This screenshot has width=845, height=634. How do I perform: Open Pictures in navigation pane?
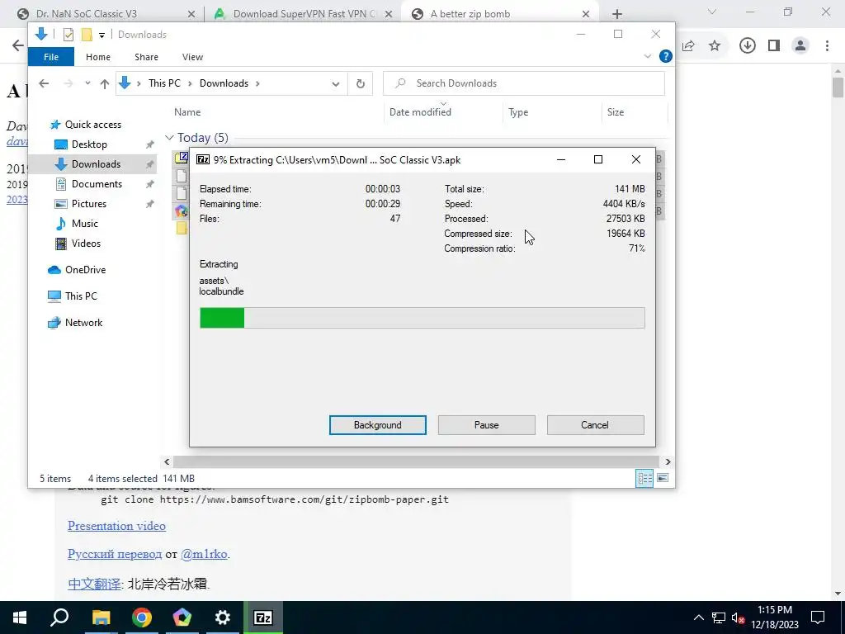(x=89, y=204)
